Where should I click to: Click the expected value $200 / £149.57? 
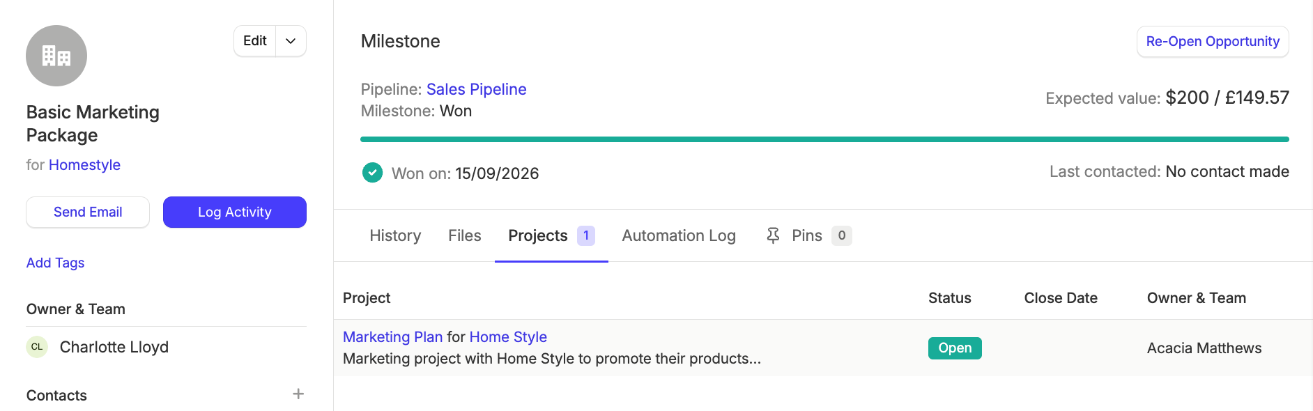1227,98
